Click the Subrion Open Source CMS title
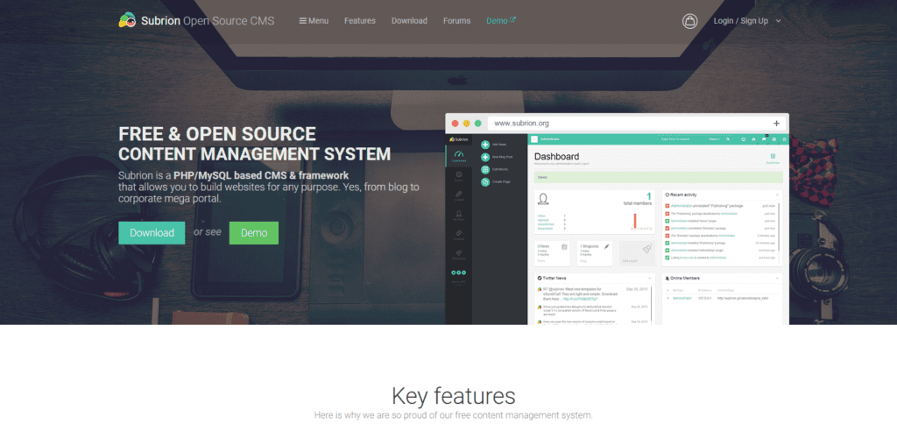897x439 pixels. coord(208,21)
